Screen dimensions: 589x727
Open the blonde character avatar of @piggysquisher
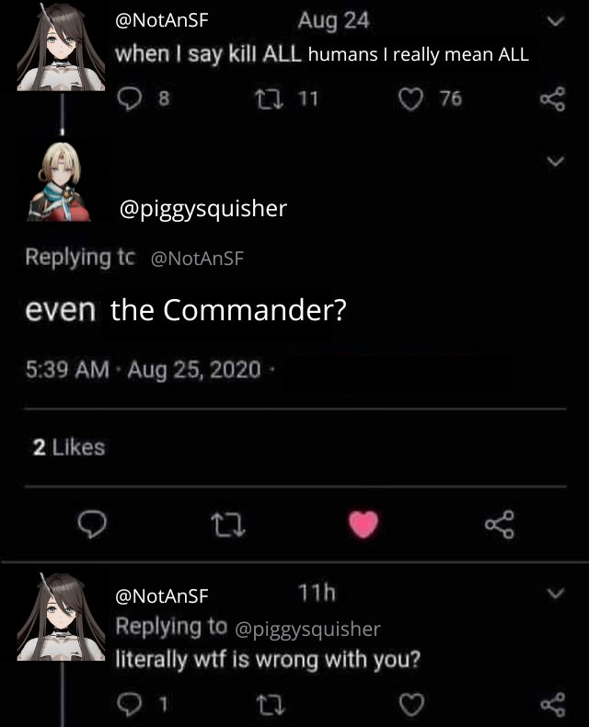pyautogui.click(x=59, y=182)
